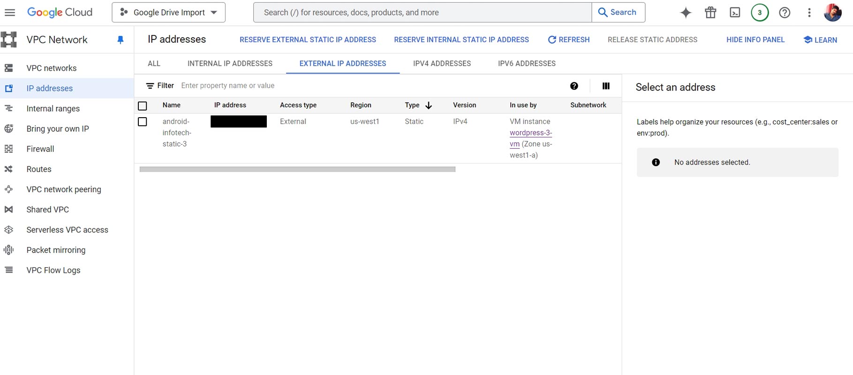Click the VPC networks sidebar icon
The height and width of the screenshot is (375, 853).
(x=8, y=68)
